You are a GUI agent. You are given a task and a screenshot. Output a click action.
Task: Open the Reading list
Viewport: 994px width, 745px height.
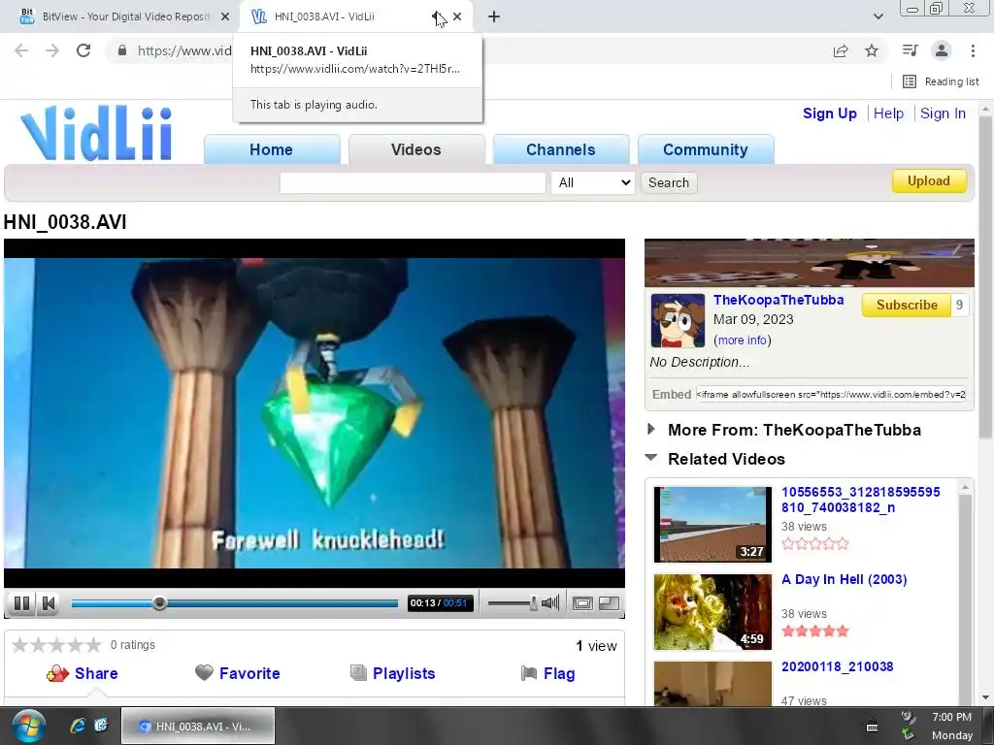pyautogui.click(x=942, y=81)
